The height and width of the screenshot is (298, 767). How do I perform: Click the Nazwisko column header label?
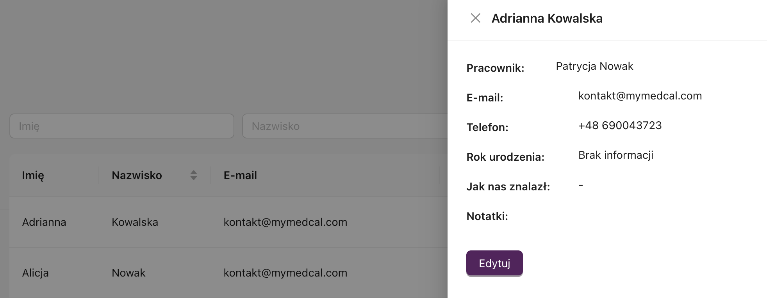(137, 176)
